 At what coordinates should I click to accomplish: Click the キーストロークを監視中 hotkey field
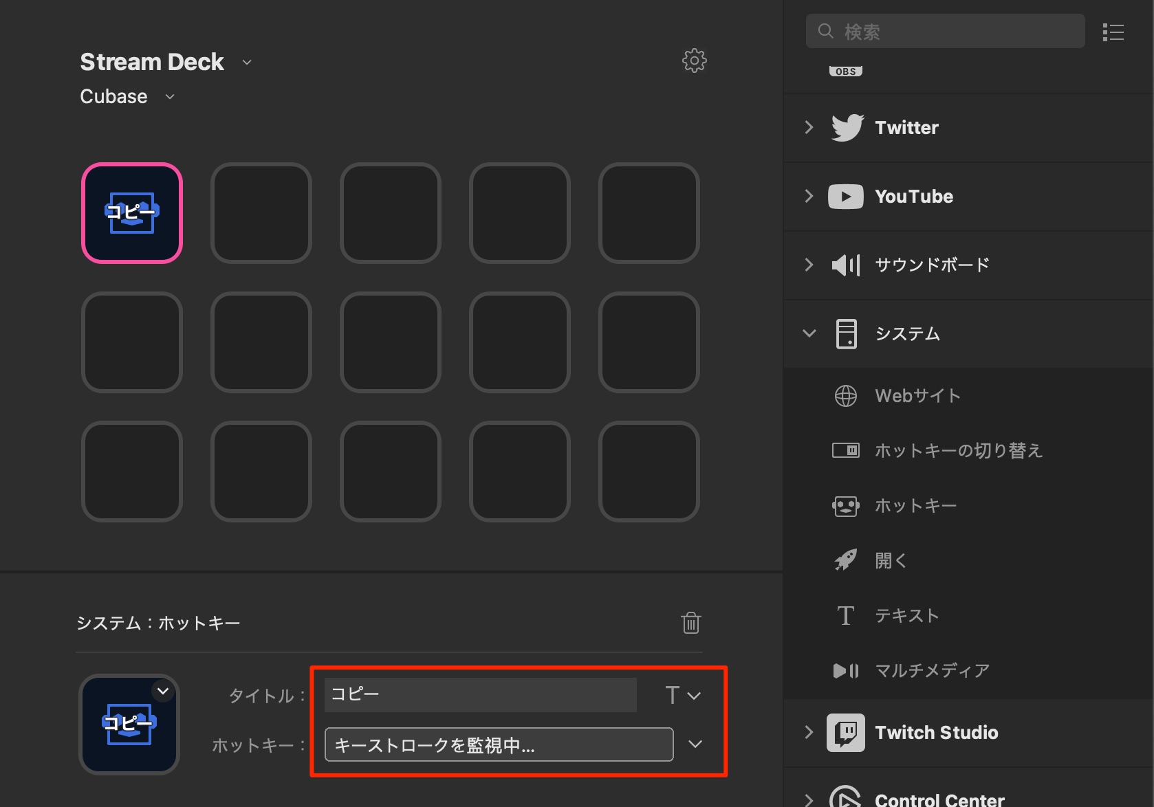click(x=499, y=744)
